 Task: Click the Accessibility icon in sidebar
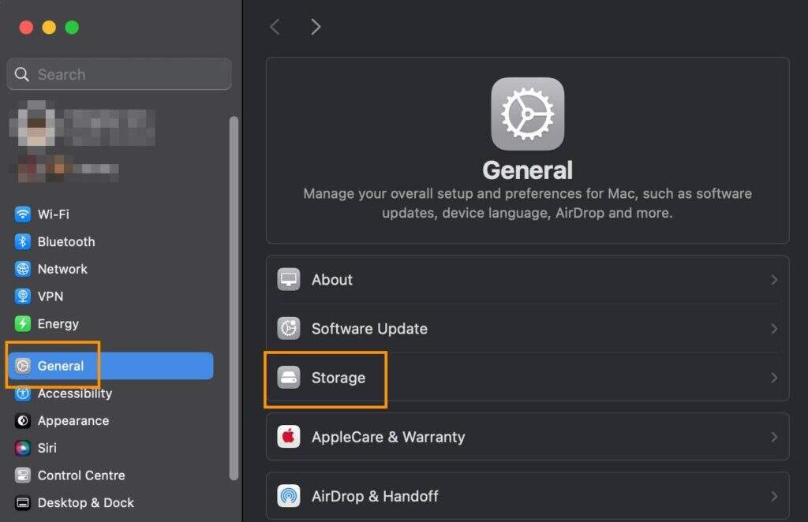23,393
